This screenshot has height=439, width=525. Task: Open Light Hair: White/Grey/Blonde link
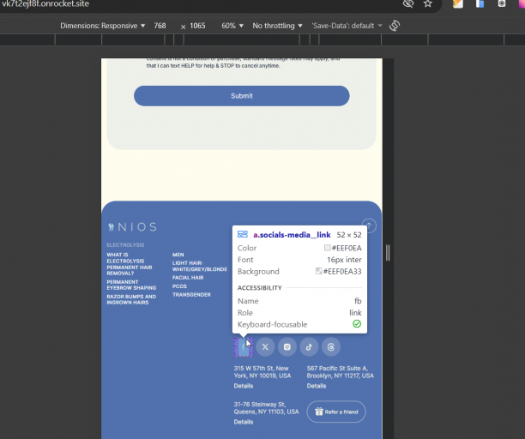(x=200, y=266)
